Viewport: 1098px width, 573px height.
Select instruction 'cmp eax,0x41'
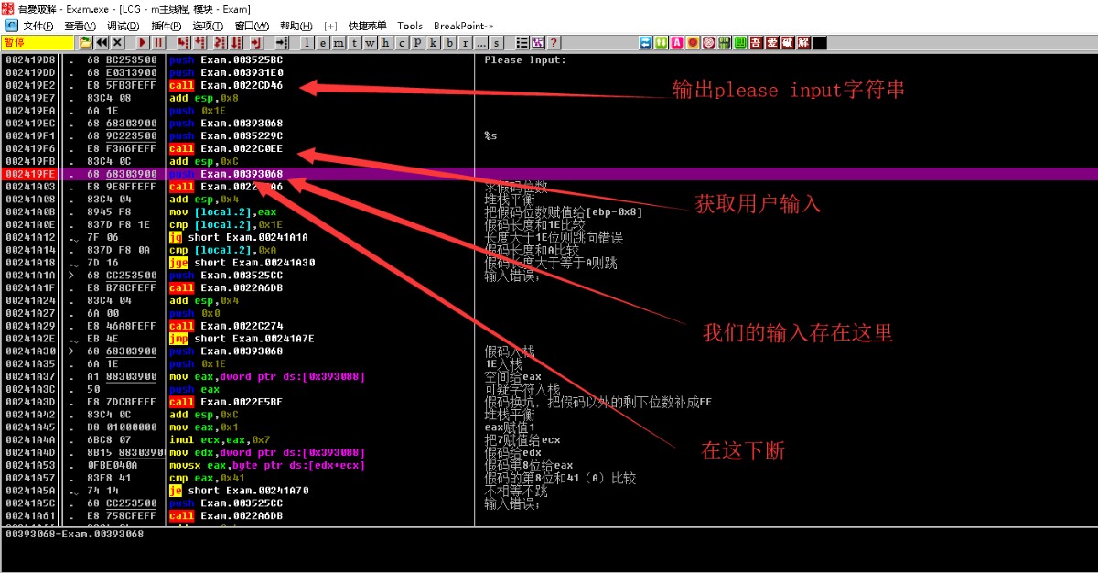(207, 478)
